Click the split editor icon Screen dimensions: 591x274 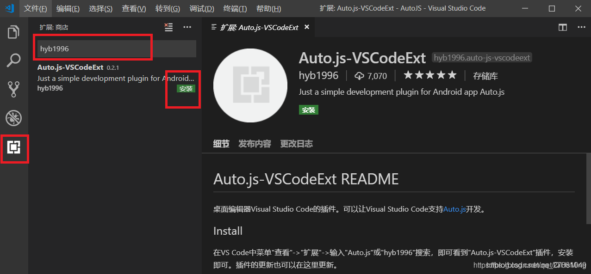pyautogui.click(x=562, y=27)
